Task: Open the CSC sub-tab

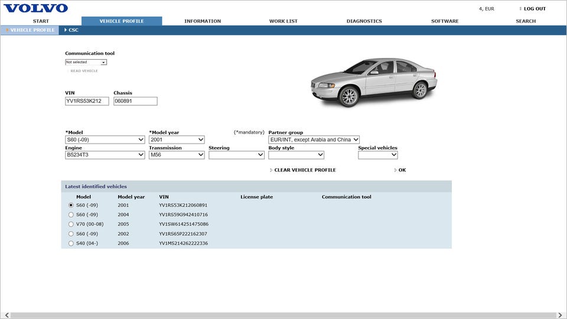Action: 73,30
